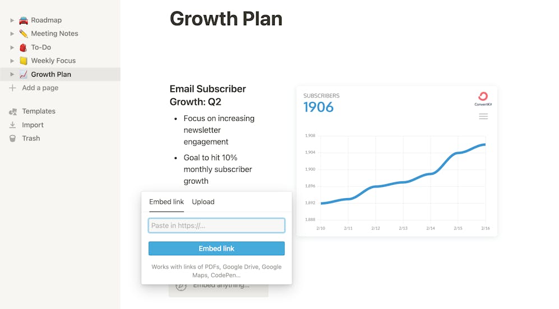559x309 pixels.
Task: Expand the Weekly Focus page arrow
Action: point(12,60)
